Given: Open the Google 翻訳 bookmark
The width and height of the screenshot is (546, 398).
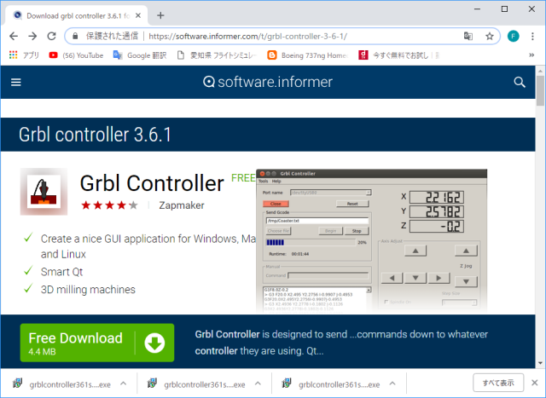Looking at the screenshot, I should [140, 55].
